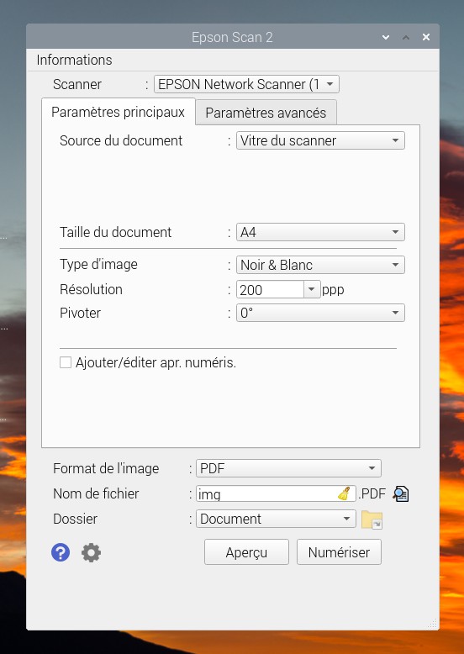464x654 pixels.
Task: Open the Format de l'image PDF dropdown
Action: coord(288,468)
